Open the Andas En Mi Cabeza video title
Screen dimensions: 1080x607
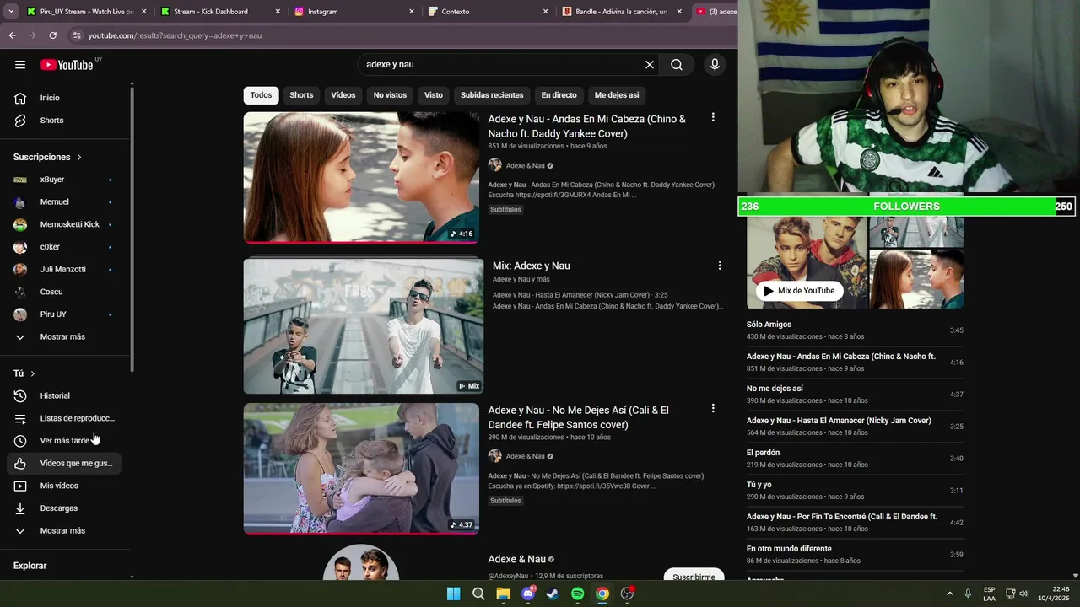pyautogui.click(x=586, y=126)
